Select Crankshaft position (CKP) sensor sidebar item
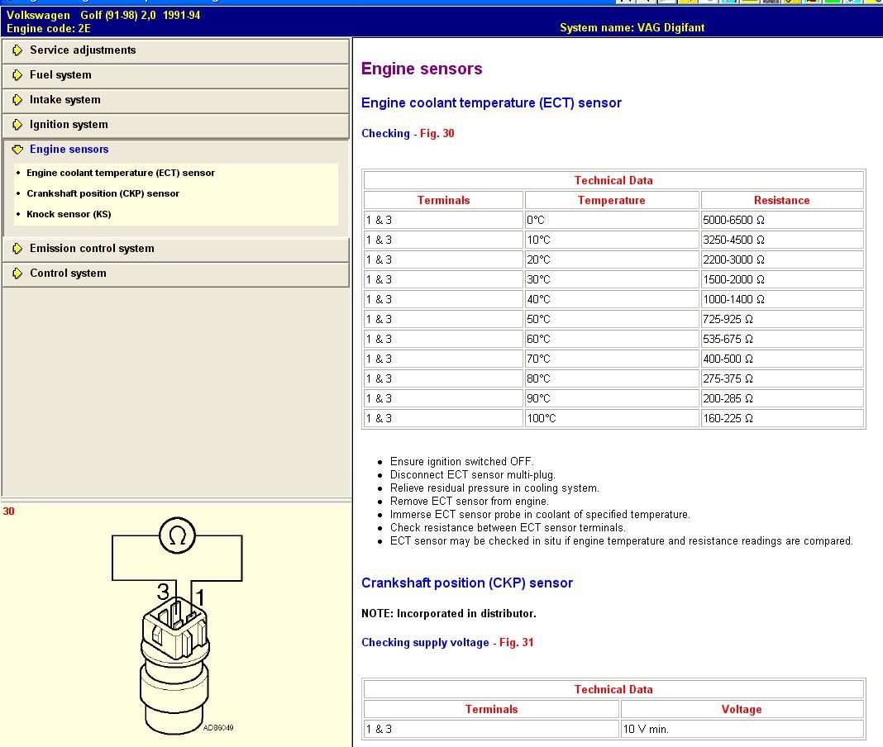 click(x=103, y=193)
